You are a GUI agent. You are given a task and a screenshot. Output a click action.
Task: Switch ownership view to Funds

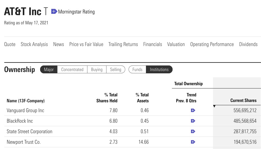coord(137,69)
